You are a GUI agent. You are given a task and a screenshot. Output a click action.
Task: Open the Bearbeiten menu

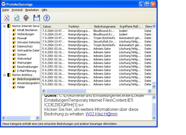pyautogui.click(x=32, y=10)
